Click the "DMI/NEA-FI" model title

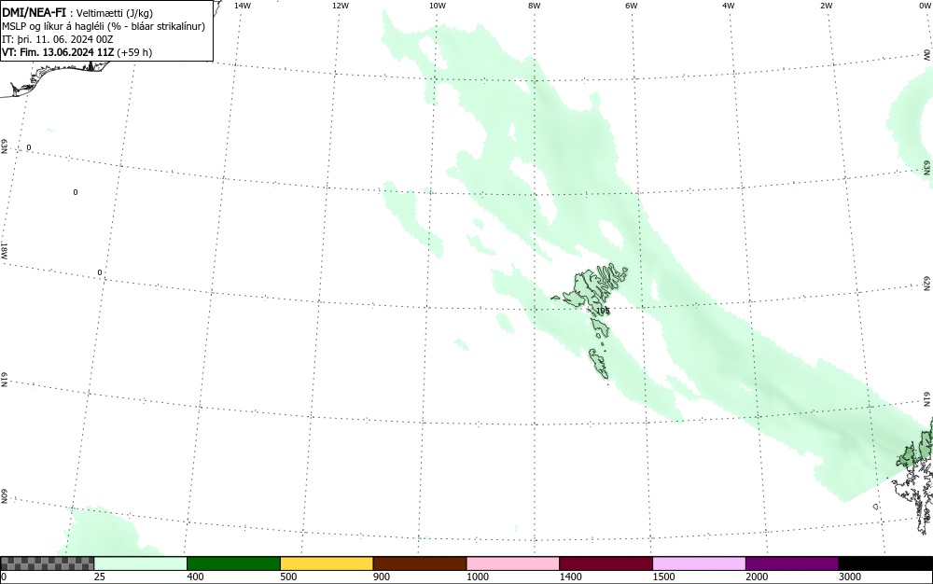pyautogui.click(x=34, y=12)
